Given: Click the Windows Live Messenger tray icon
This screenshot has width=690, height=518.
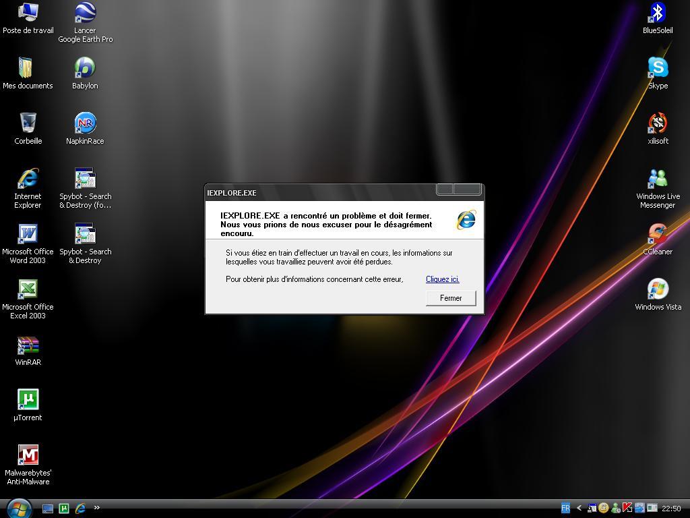Looking at the screenshot, I should coord(616,509).
